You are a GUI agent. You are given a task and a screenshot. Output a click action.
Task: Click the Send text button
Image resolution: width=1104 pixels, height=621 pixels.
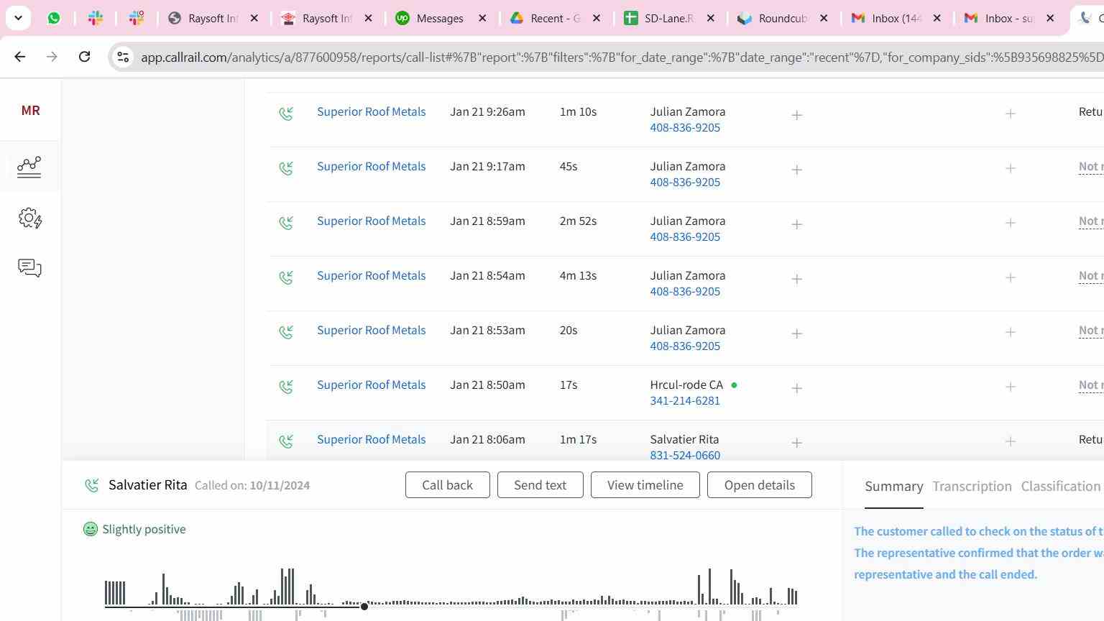tap(540, 485)
